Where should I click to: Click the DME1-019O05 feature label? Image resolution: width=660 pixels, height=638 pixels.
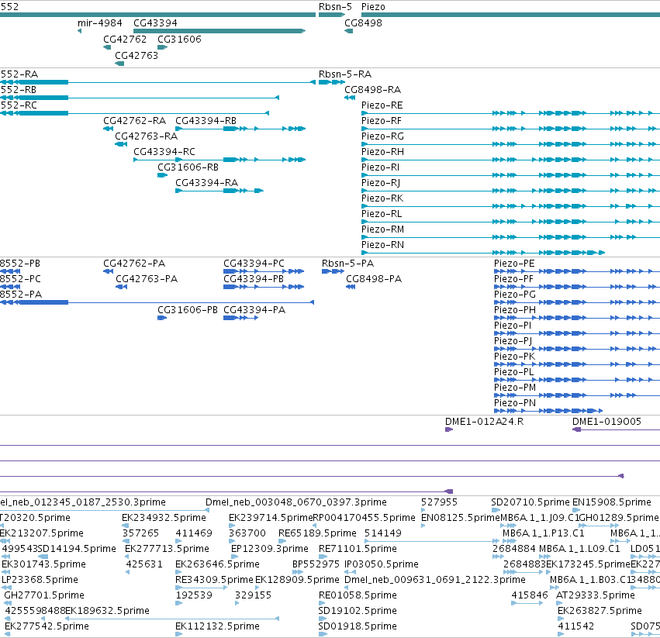coord(606,422)
